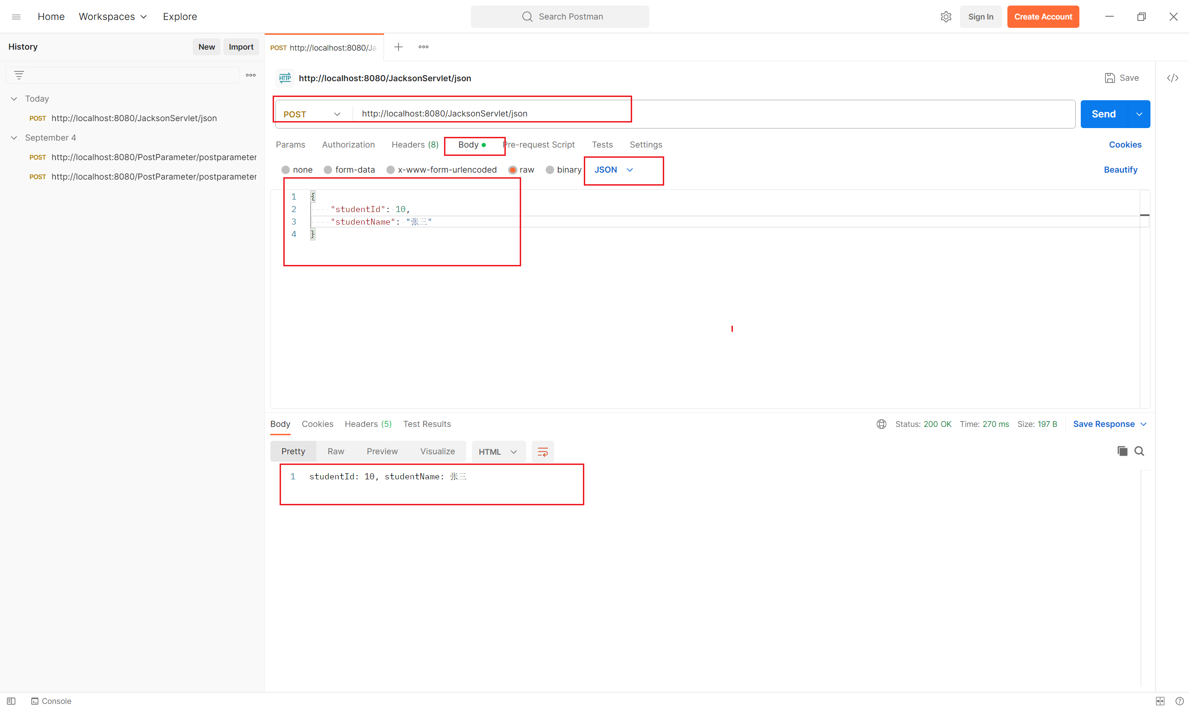Click the history filter icon
The width and height of the screenshot is (1189, 709).
[19, 75]
